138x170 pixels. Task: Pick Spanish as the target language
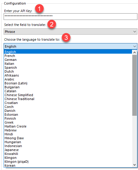pos(68,68)
